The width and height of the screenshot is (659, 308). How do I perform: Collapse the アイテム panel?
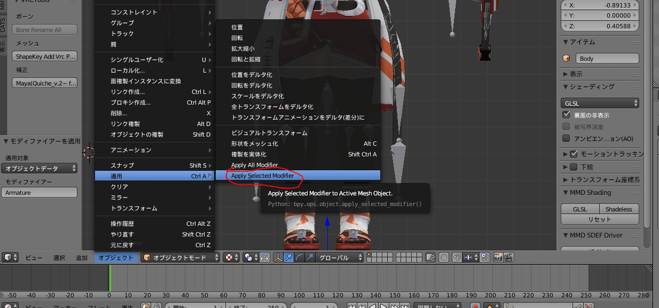pyautogui.click(x=565, y=42)
